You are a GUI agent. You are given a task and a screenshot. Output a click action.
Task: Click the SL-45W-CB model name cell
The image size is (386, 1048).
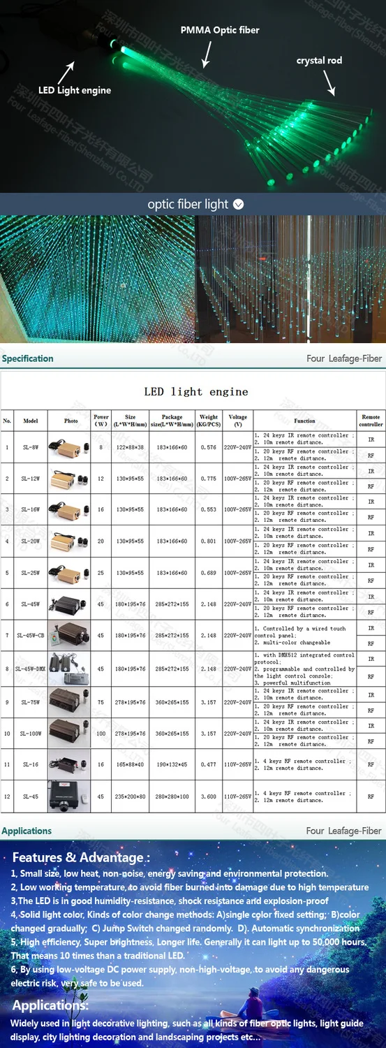(31, 636)
